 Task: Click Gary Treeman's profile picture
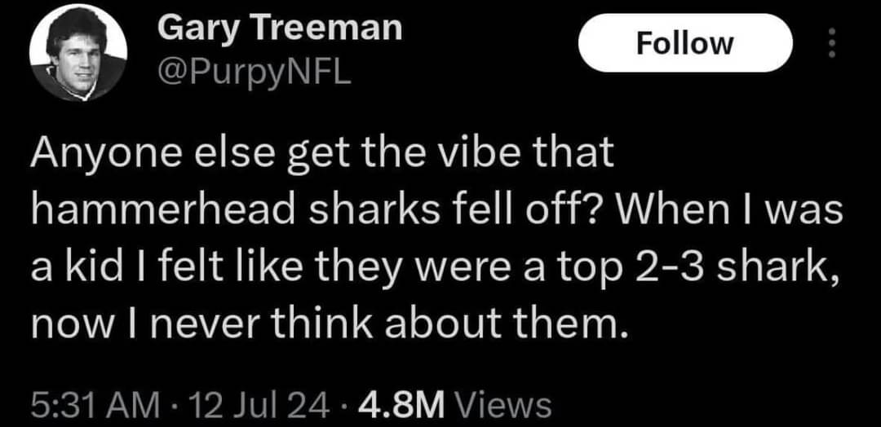[78, 53]
